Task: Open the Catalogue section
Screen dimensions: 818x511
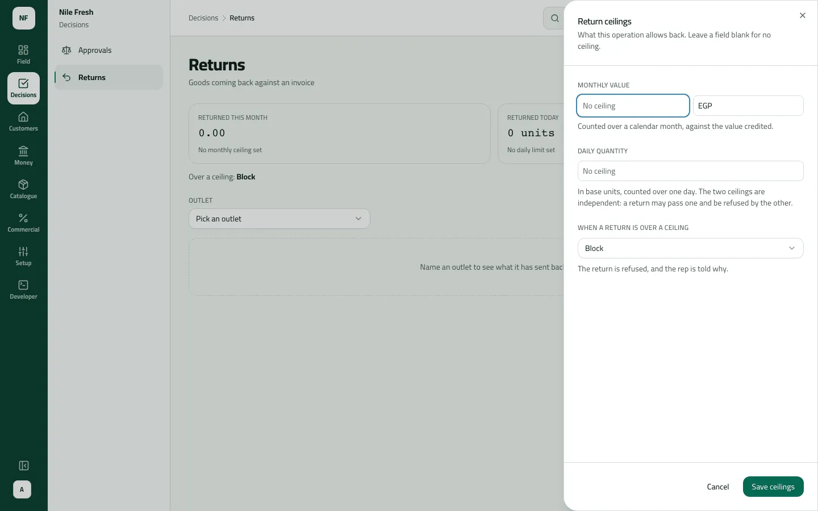Action: click(x=23, y=189)
